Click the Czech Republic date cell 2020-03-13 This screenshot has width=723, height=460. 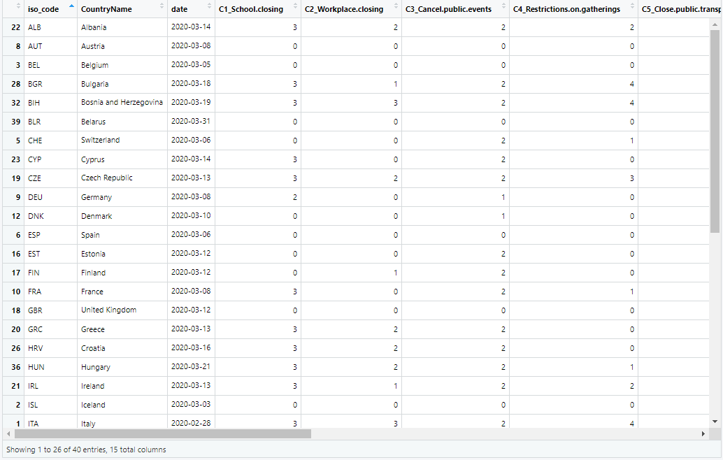(x=191, y=178)
